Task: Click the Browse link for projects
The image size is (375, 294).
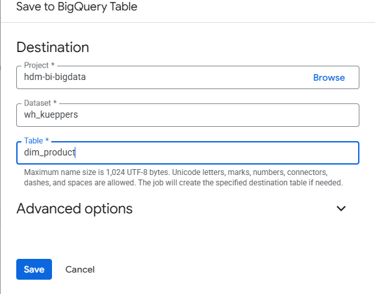Action: (329, 77)
